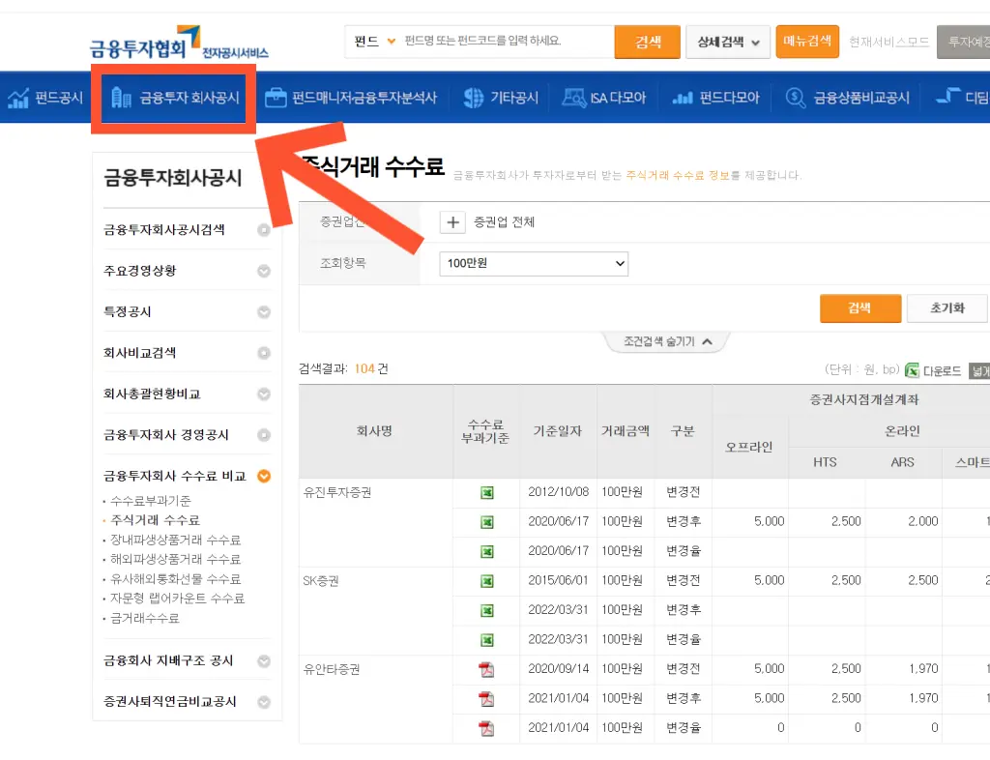Open 해외파생상품거래 수수료 submenu link
Viewport: 990px width, 760px height.
pyautogui.click(x=176, y=559)
